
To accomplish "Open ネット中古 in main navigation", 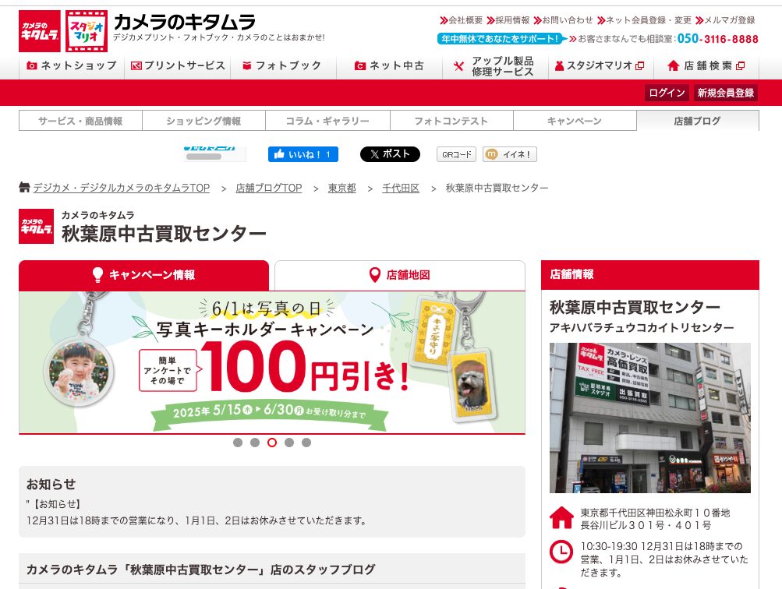I will click(390, 65).
